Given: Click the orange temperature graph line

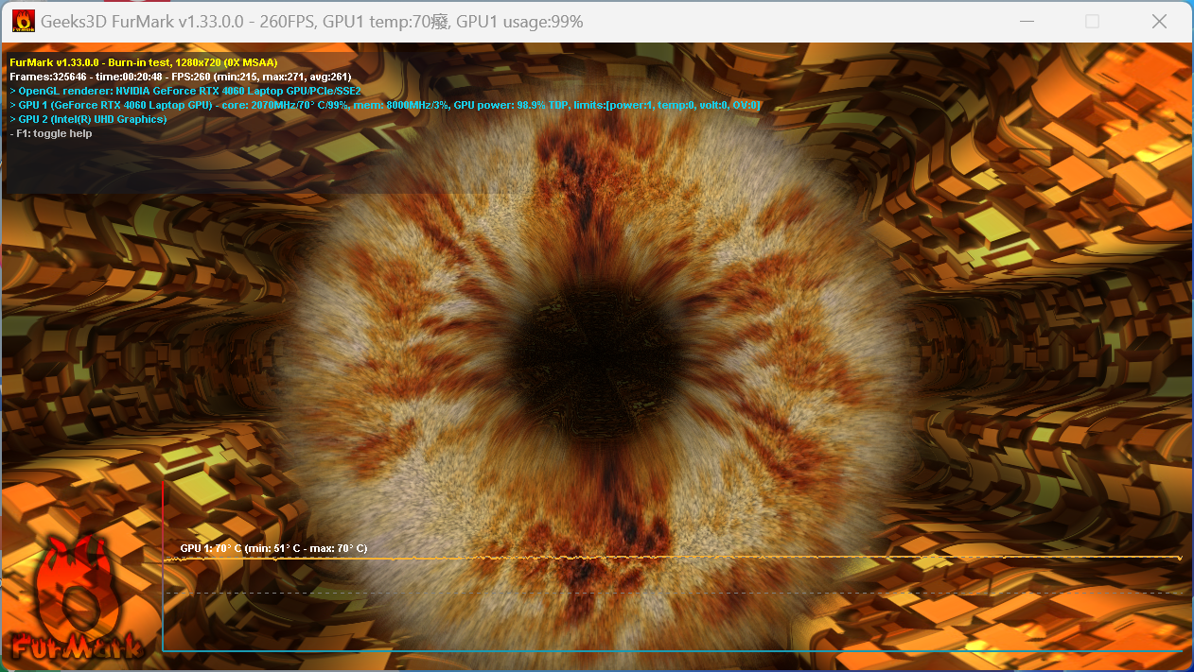Looking at the screenshot, I should point(672,559).
